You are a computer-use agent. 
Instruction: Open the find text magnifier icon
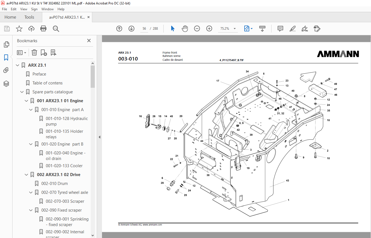[x=56, y=29]
